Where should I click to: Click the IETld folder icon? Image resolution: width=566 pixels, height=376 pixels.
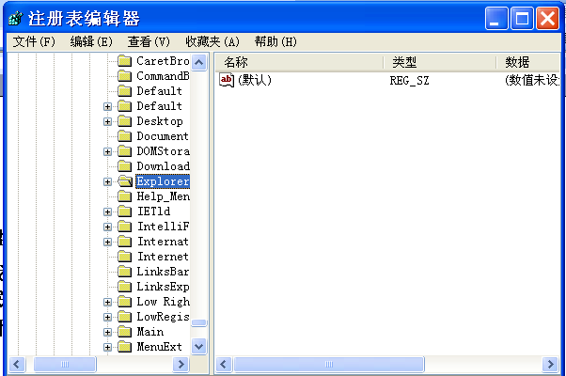point(124,211)
